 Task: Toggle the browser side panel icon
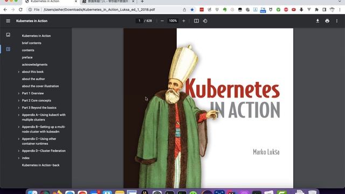pyautogui.click(x=325, y=10)
